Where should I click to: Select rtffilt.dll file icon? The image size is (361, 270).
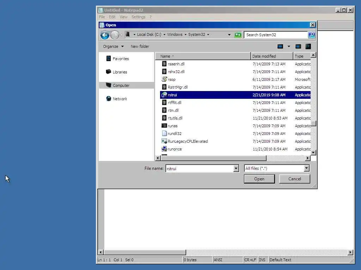pyautogui.click(x=164, y=102)
